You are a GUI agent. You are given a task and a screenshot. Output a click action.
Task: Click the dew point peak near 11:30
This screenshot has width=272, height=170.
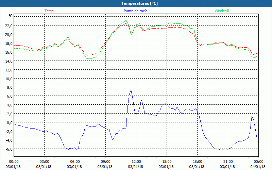pos(131,90)
